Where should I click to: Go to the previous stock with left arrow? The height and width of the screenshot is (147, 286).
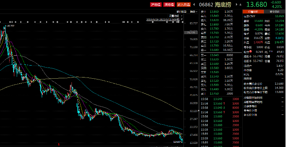coord(194,4)
